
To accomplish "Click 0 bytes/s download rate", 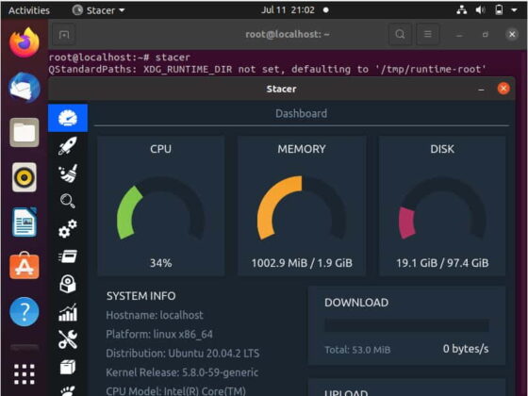I will pos(466,349).
